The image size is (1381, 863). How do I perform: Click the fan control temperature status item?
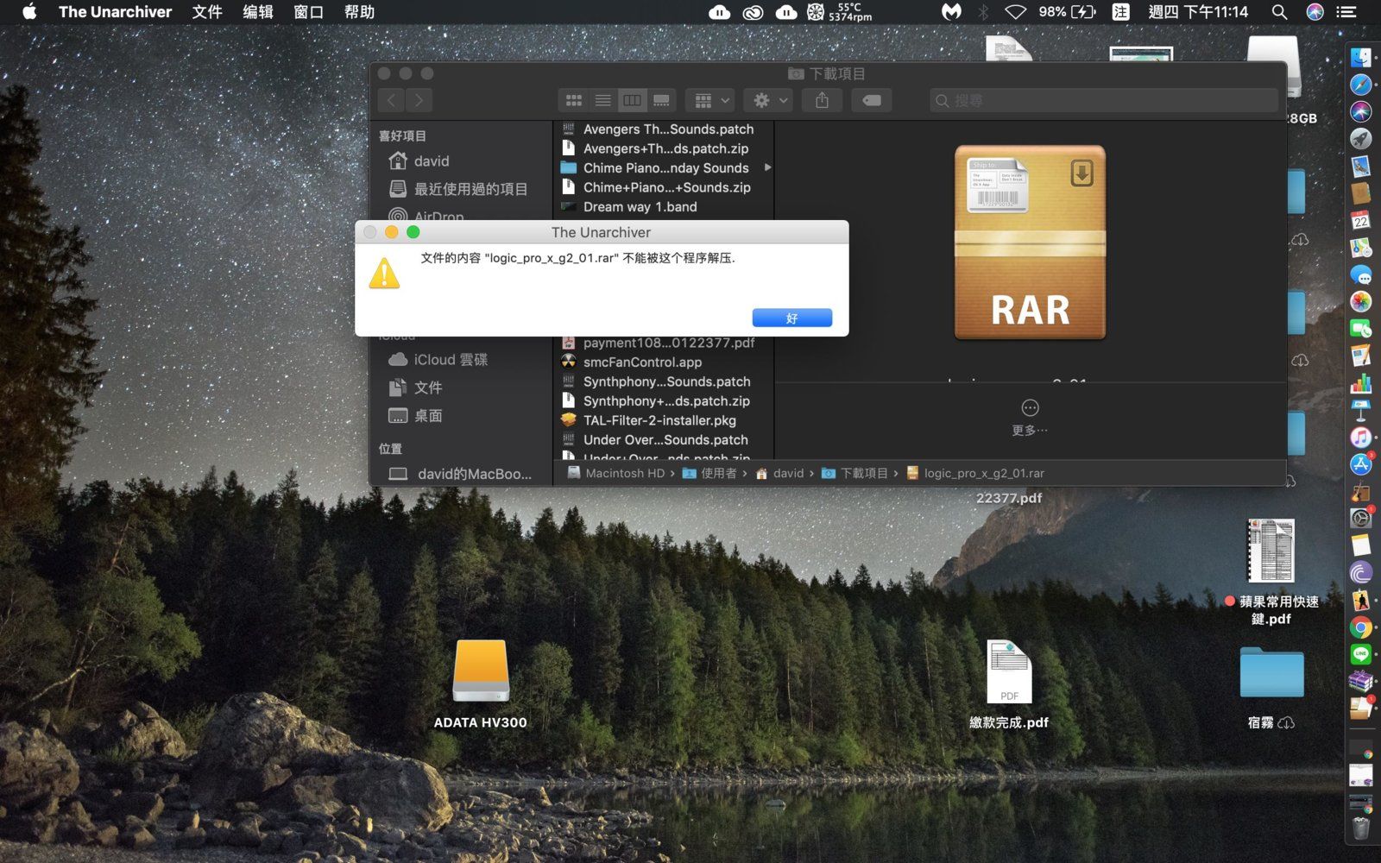click(840, 12)
